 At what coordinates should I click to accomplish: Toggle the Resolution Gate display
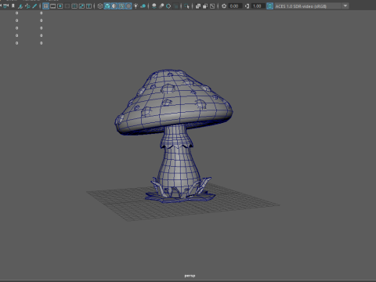pyautogui.click(x=60, y=5)
